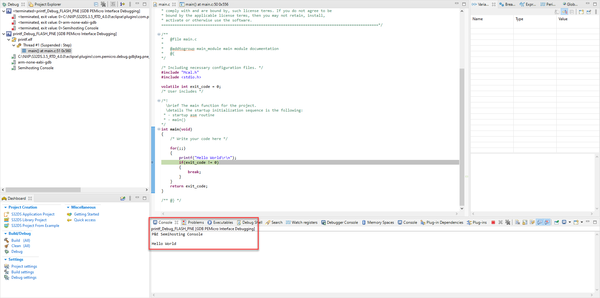The width and height of the screenshot is (600, 298).
Task: Click the S32DS Application Project link
Action: pyautogui.click(x=33, y=214)
